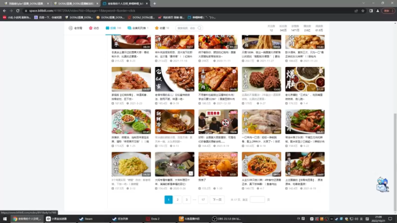Click the 343万 followers count
Image resolution: width=397 pixels, height=223 pixels.
pyautogui.click(x=283, y=30)
